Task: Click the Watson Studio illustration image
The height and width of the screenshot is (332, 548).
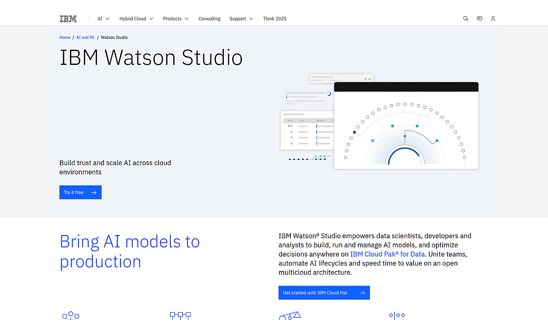Action: [x=379, y=122]
